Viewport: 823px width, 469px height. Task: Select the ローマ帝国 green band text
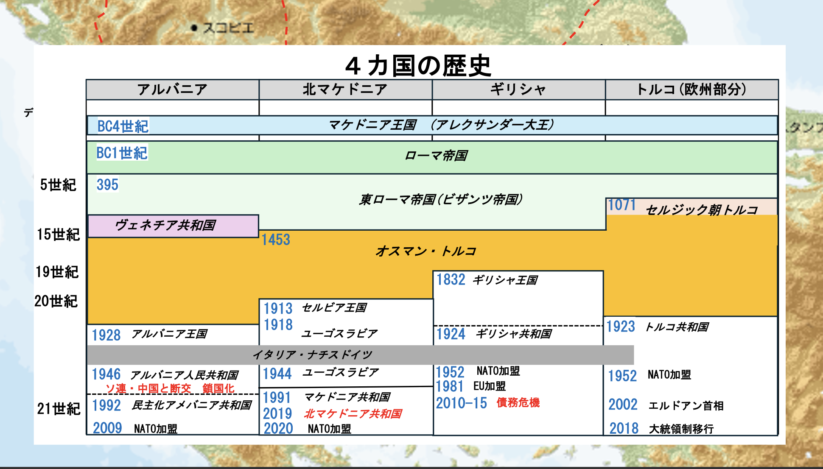click(436, 156)
